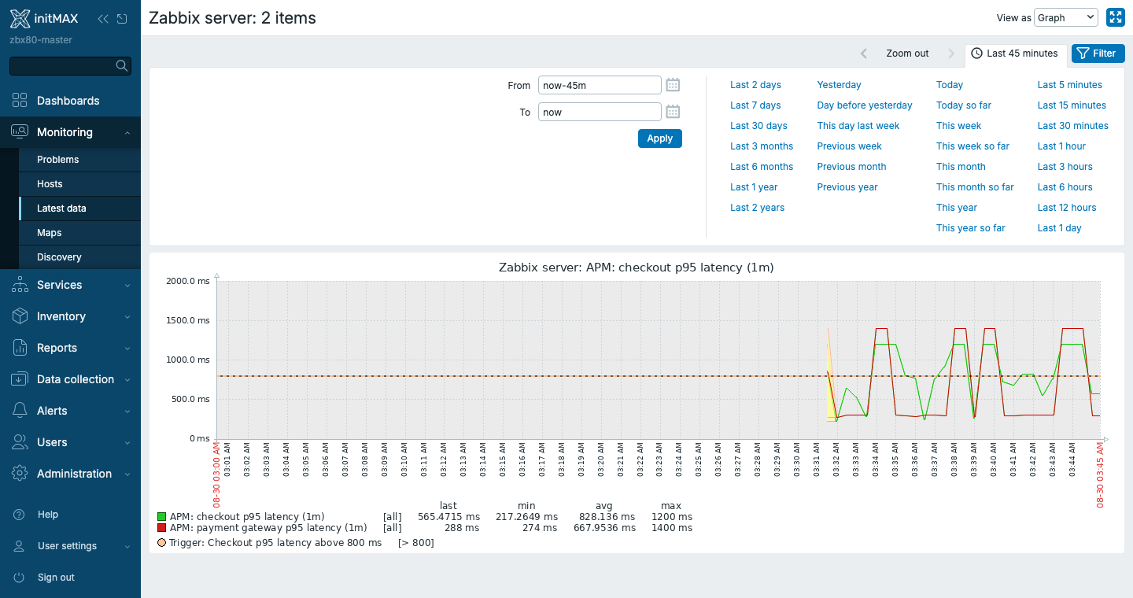The height and width of the screenshot is (598, 1133).
Task: Click the Administration gear icon
Action: (x=20, y=474)
